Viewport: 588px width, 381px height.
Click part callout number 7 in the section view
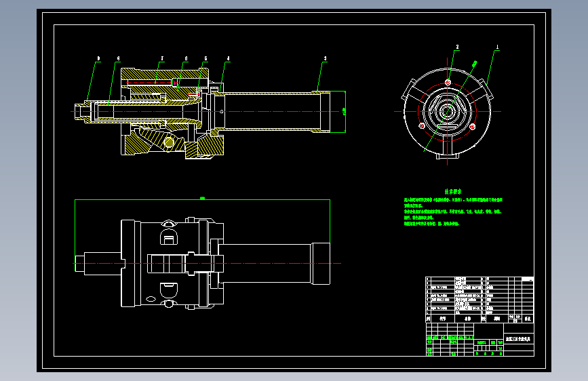[x=162, y=58]
